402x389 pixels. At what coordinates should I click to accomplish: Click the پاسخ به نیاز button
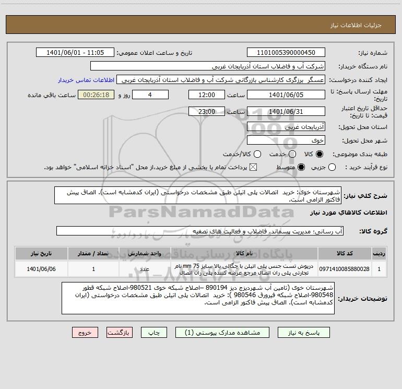point(304,333)
